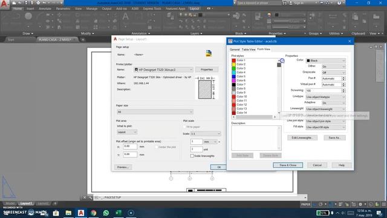The image size is (387, 218).
Task: Toggle Scale lineweights checkbox
Action: [192, 156]
